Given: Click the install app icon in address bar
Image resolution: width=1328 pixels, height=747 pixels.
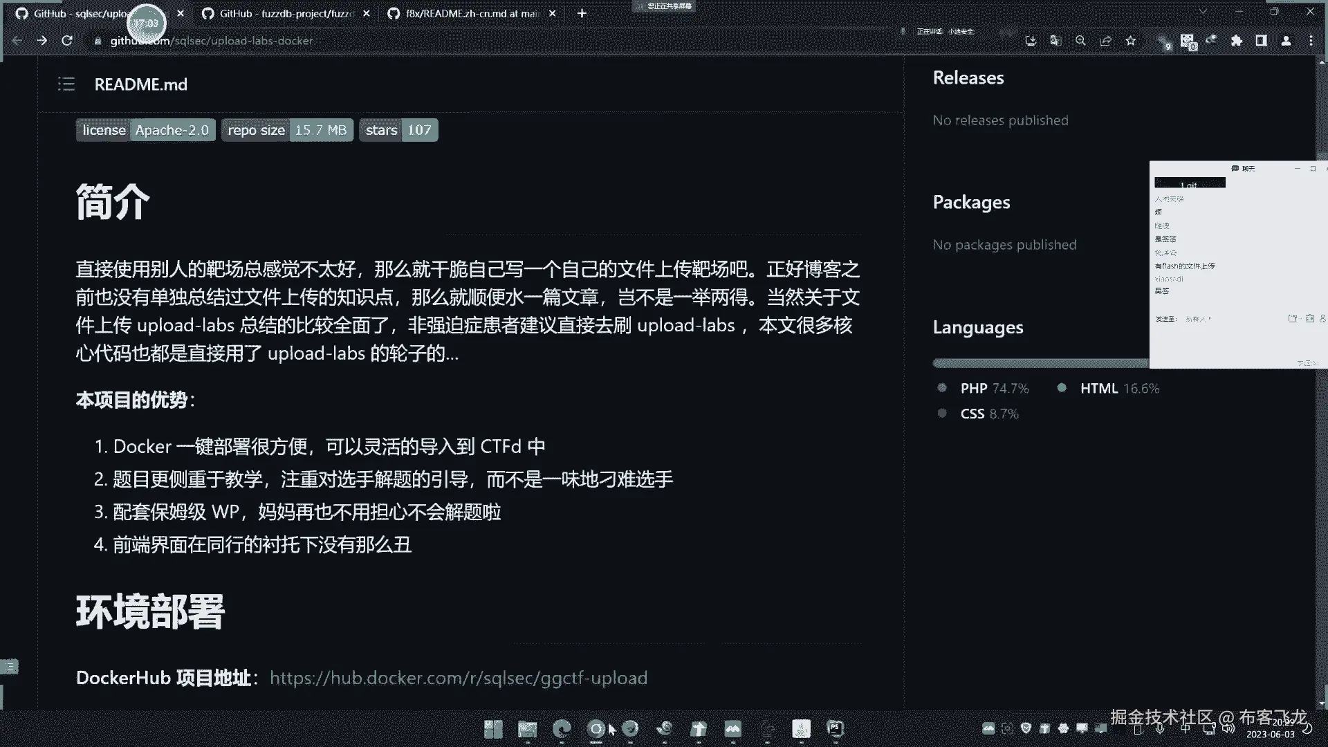Looking at the screenshot, I should pos(1031,41).
